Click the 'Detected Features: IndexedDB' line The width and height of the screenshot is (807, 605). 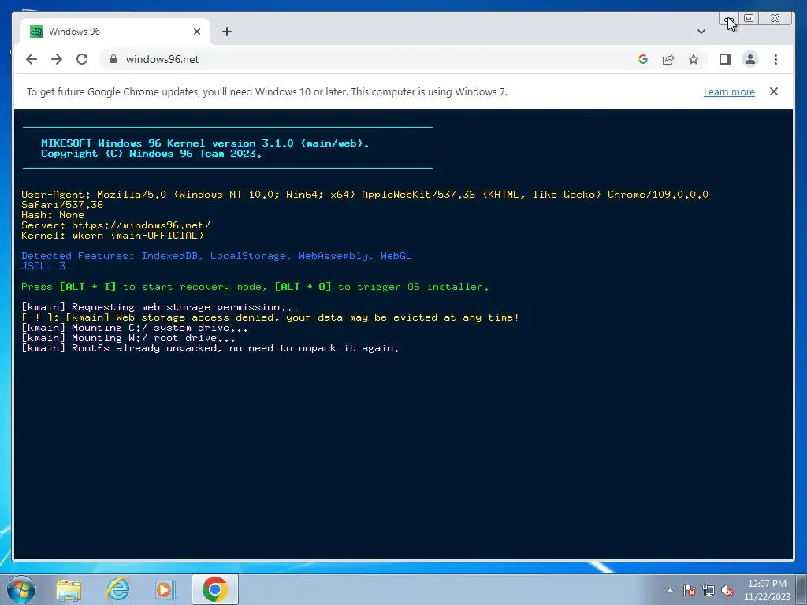pyautogui.click(x=216, y=256)
